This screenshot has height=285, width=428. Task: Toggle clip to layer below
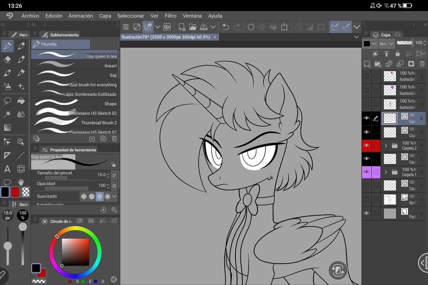376,53
